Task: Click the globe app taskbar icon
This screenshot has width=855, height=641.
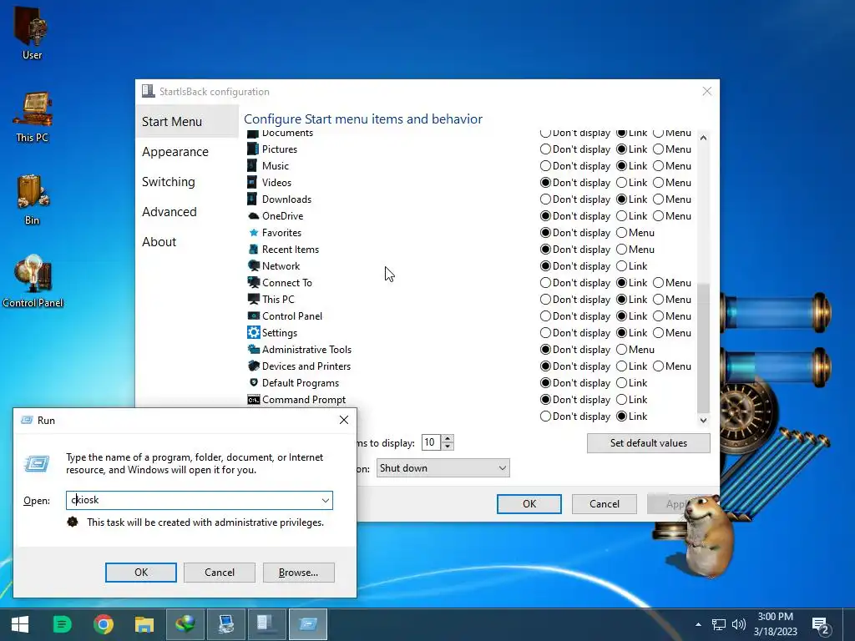Action: click(185, 624)
